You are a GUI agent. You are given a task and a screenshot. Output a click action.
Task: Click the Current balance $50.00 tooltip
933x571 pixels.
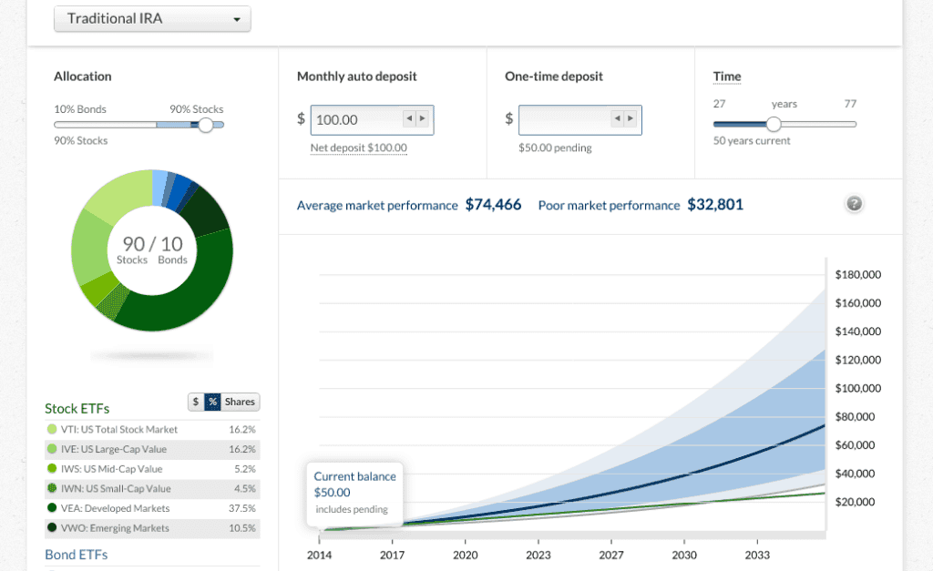[354, 493]
